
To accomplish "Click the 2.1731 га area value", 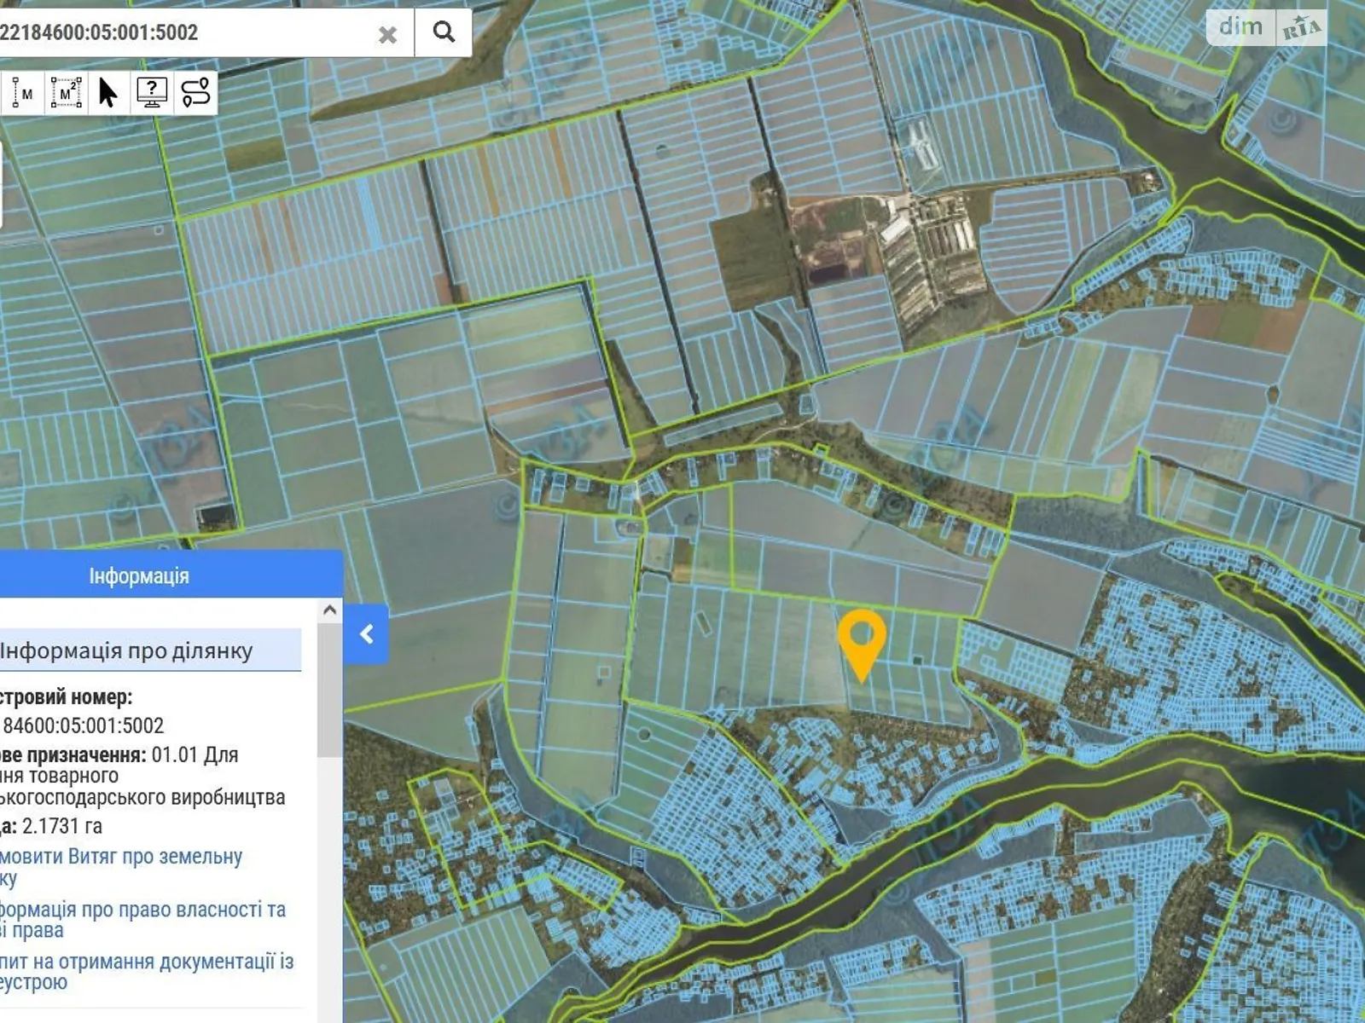I will (x=62, y=826).
